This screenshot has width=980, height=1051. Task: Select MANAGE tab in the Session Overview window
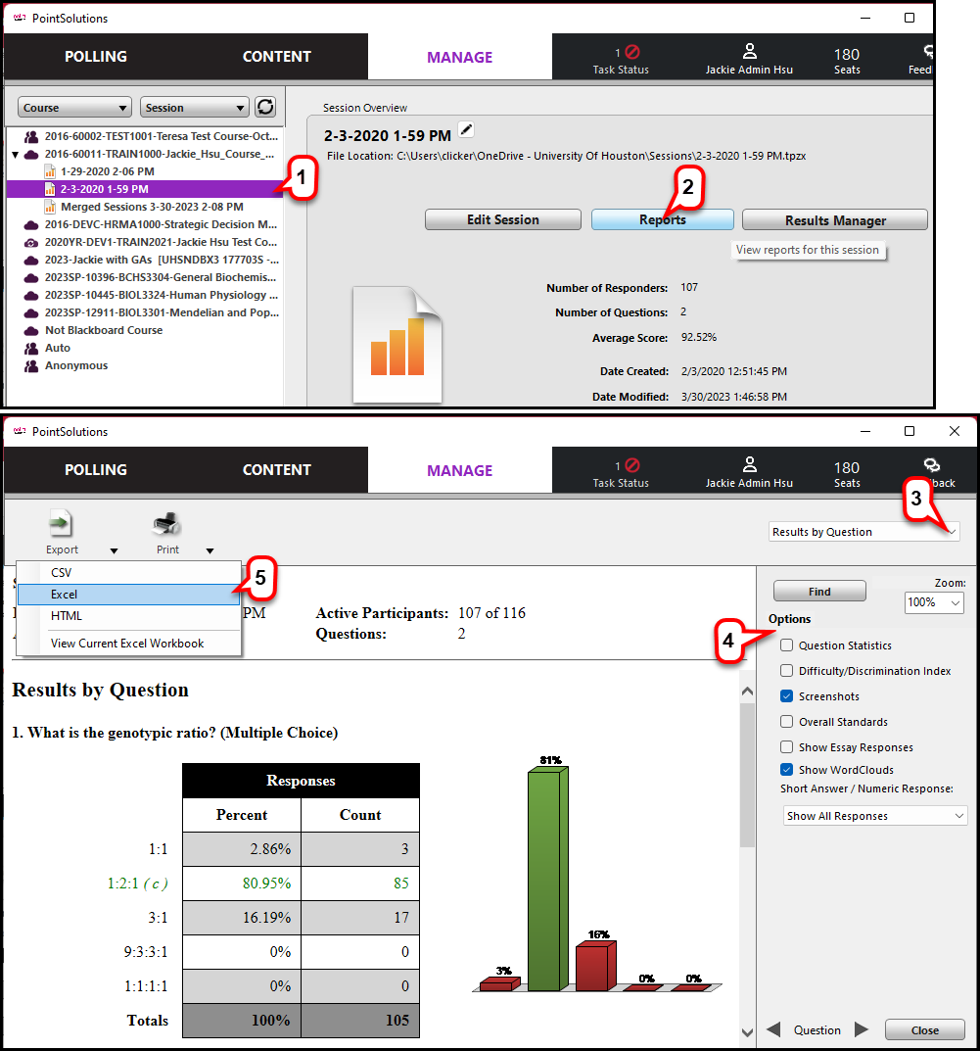point(459,57)
